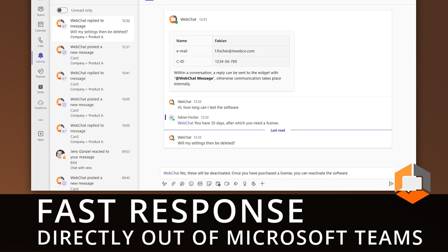
Task: Open the Praise badge icon
Action: pyautogui.click(x=245, y=184)
